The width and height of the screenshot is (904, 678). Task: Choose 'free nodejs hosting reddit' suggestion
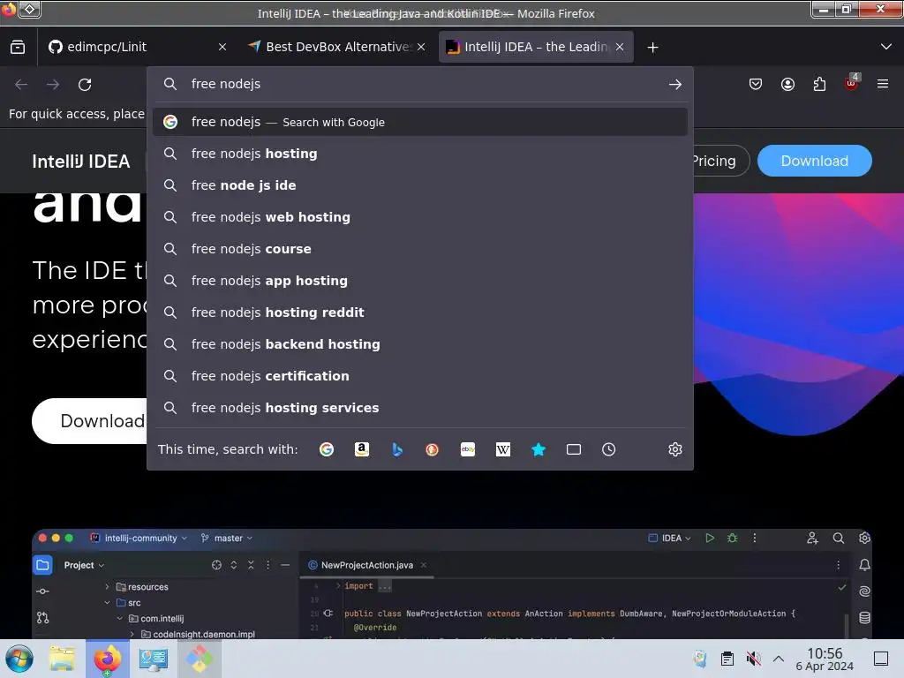[x=419, y=312]
